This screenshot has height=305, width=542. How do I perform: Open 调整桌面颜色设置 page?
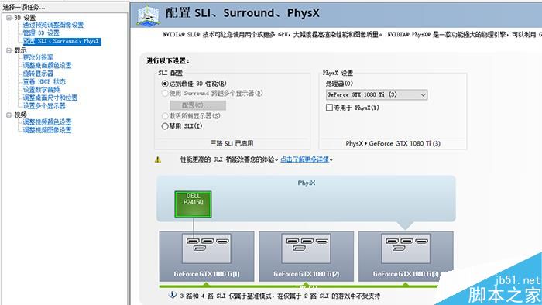pyautogui.click(x=47, y=65)
